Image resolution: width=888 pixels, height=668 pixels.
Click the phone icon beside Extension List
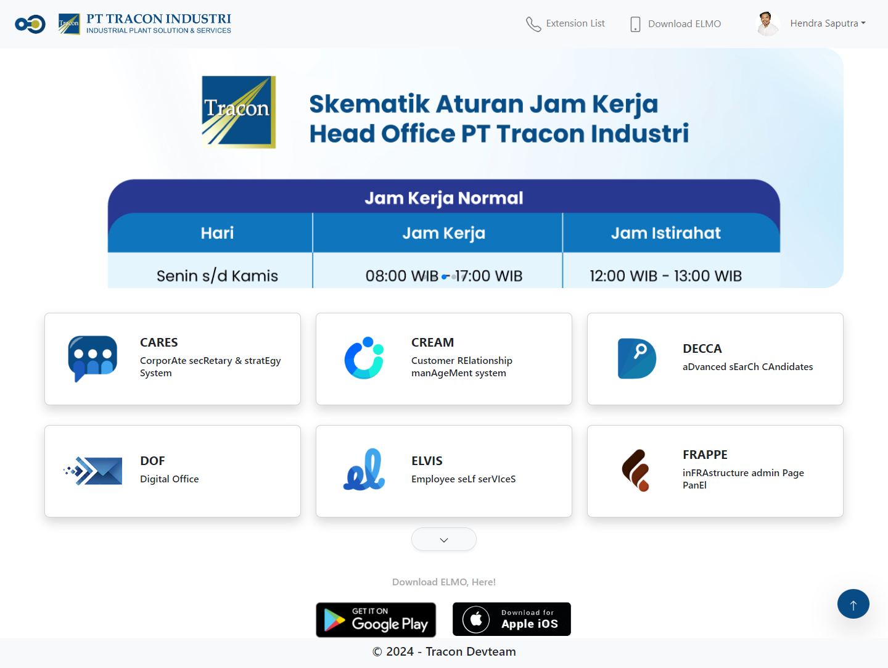pyautogui.click(x=533, y=23)
